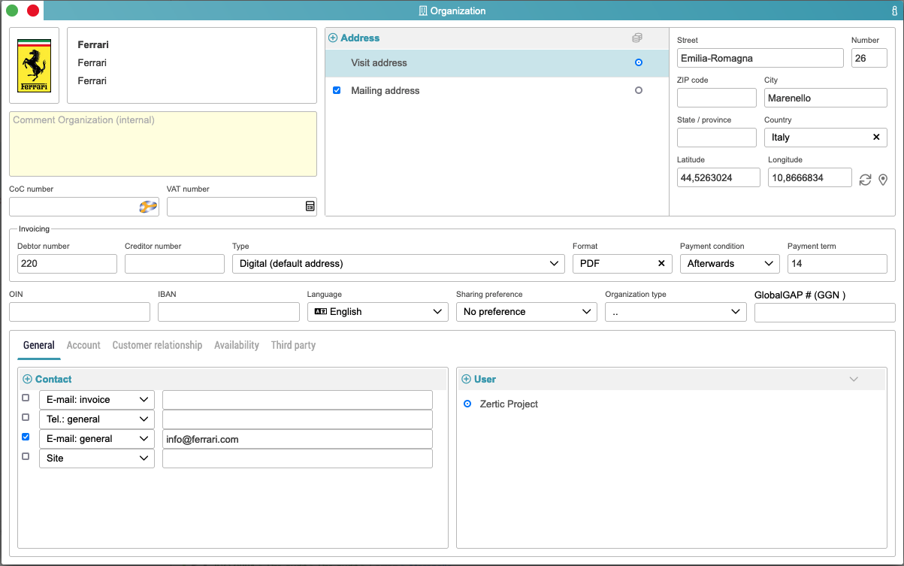Refresh the latitude and longitude coordinates
This screenshot has width=904, height=566.
(x=865, y=180)
